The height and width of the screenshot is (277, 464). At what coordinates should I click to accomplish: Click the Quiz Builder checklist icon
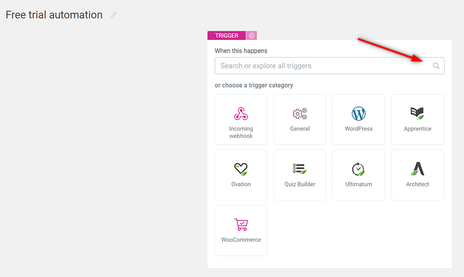(300, 169)
